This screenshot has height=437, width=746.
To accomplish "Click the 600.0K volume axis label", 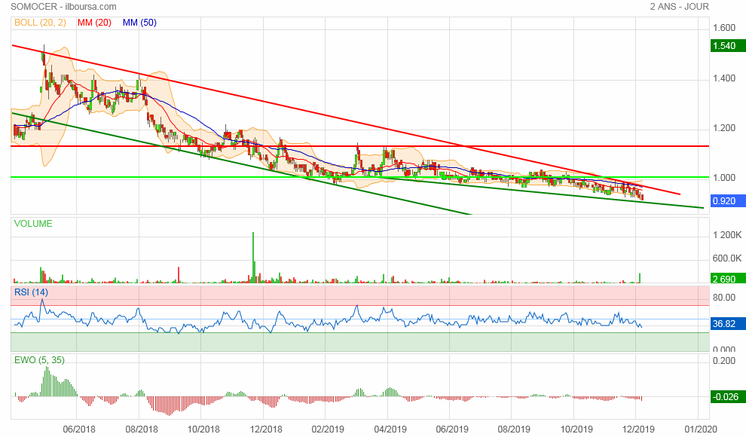I will click(x=727, y=258).
